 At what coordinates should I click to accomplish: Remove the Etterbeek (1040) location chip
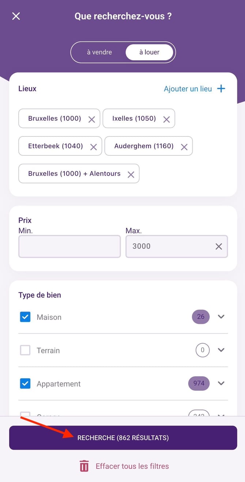(93, 146)
